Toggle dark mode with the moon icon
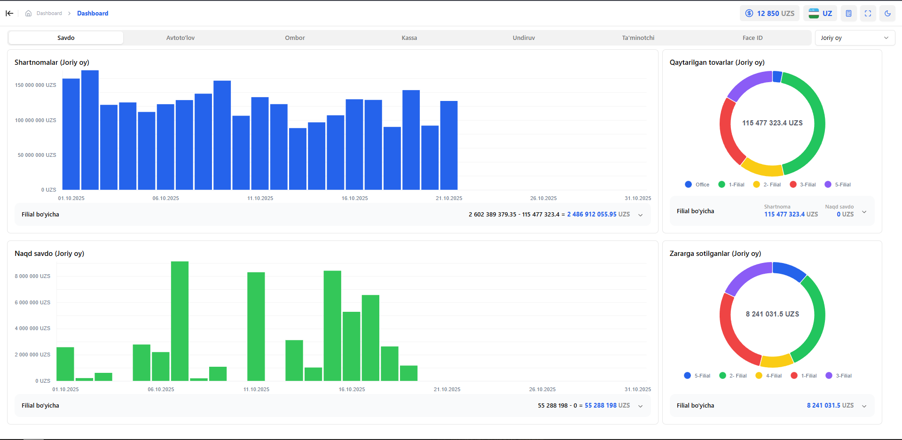902x440 pixels. [887, 13]
